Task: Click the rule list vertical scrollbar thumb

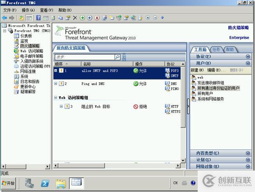Action: click(x=183, y=97)
